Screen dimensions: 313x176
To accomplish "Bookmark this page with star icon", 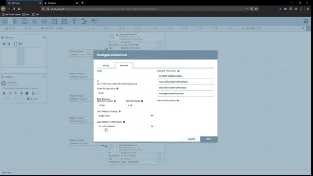I will click(x=256, y=9).
